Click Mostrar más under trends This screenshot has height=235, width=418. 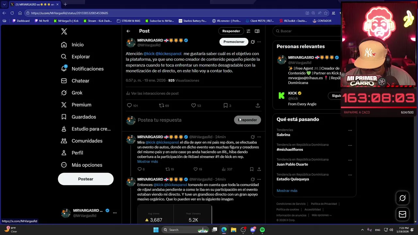coord(287,191)
